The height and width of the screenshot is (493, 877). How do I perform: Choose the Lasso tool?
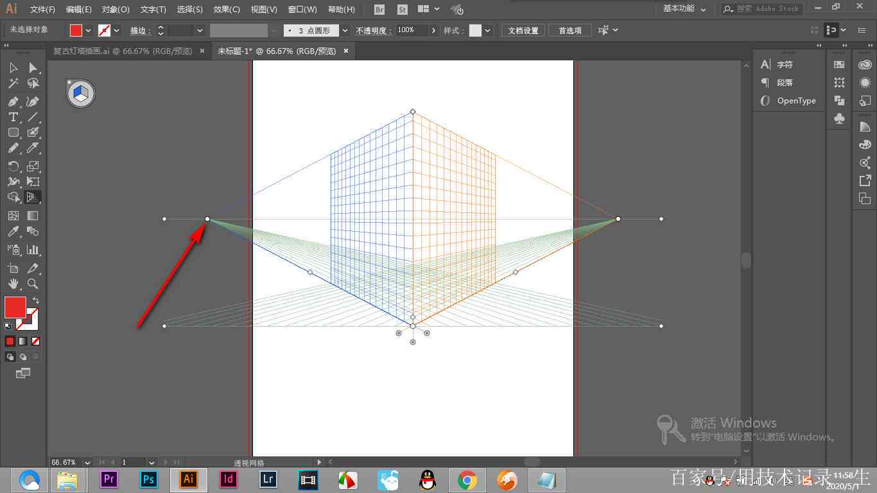click(x=33, y=83)
